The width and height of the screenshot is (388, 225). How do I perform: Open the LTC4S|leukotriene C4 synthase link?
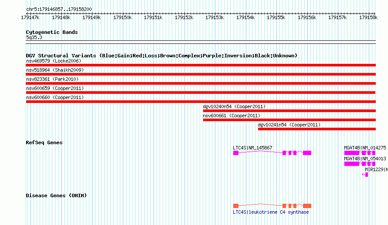[271, 212]
